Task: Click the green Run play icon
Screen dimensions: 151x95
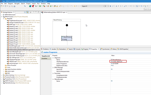Action: [40, 6]
